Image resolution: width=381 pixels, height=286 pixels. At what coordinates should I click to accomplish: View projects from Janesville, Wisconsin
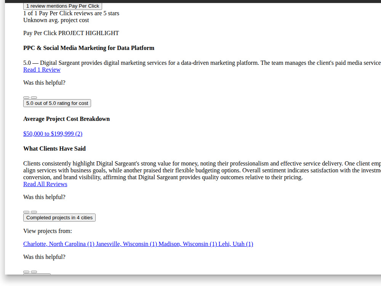click(x=126, y=244)
